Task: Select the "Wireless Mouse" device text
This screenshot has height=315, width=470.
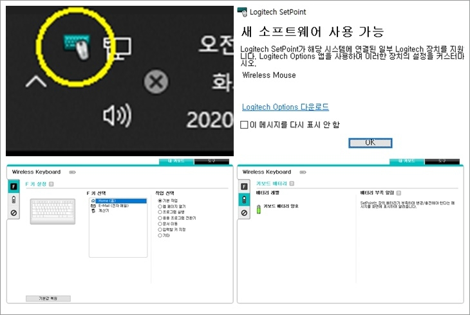Action: coord(269,75)
